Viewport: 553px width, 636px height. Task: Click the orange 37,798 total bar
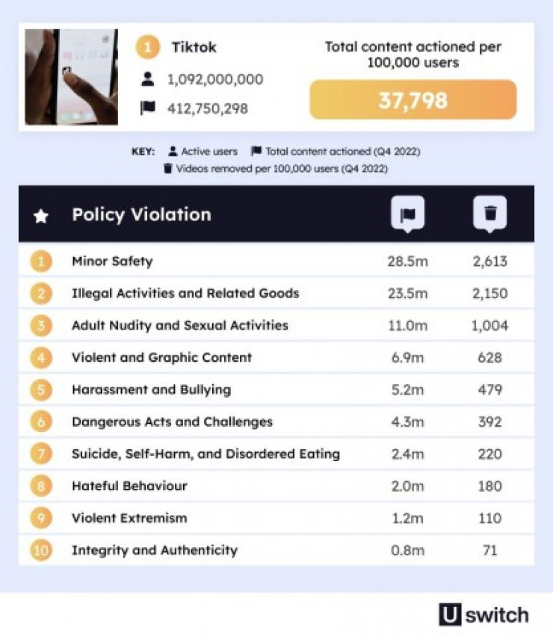click(x=413, y=100)
